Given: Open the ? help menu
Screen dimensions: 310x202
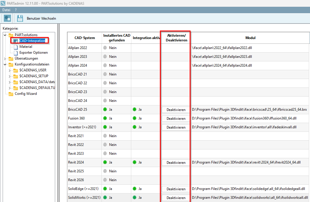Looking at the screenshot, I should coord(16,10).
